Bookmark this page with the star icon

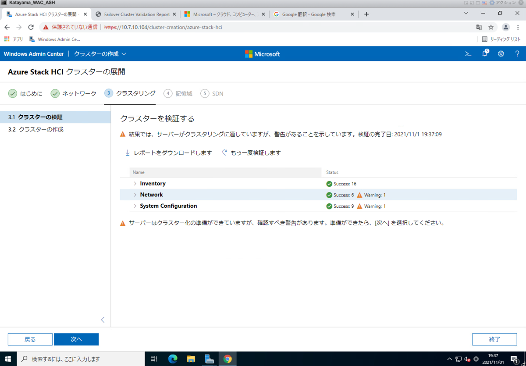(x=491, y=27)
